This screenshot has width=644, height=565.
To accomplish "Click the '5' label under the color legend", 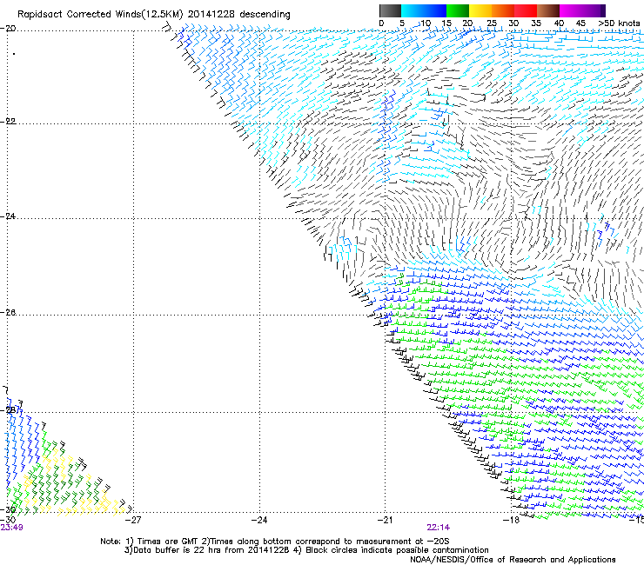I will pyautogui.click(x=402, y=23).
